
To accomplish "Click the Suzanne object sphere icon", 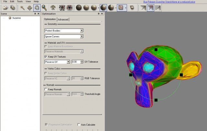I will pos(10,18).
